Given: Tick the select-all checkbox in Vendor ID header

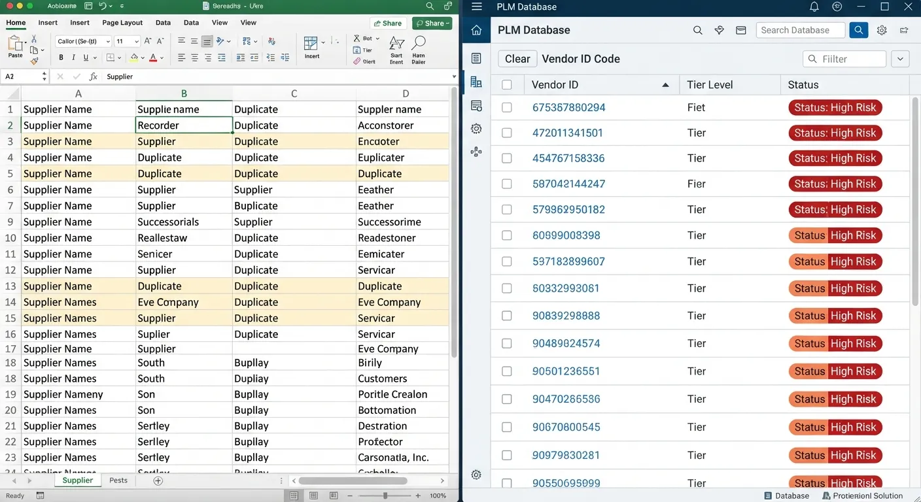Looking at the screenshot, I should click(507, 84).
